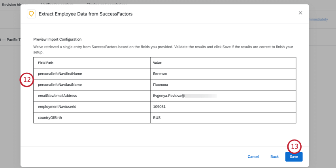Click the Preview Import Configuration heading
The width and height of the screenshot is (336, 168).
[x=57, y=40]
